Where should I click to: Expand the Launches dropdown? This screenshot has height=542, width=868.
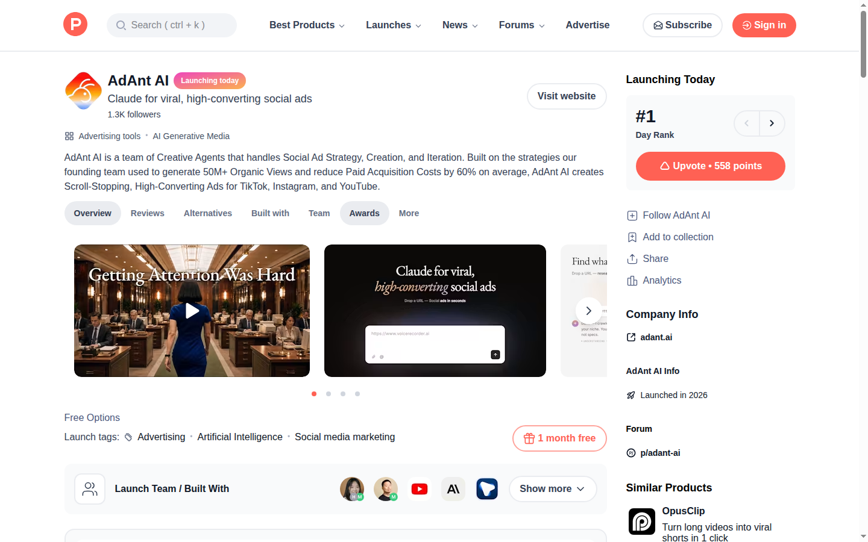pos(394,25)
